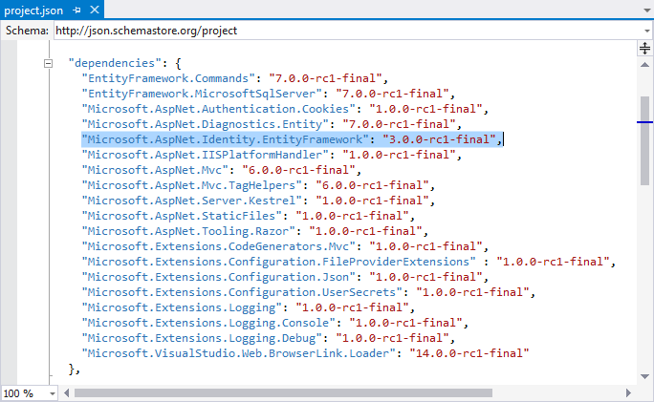Click the vertical scrollbar up arrow
The width and height of the screenshot is (654, 402).
tap(644, 65)
